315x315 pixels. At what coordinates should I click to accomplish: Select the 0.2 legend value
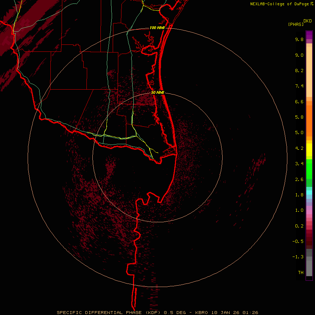(299, 226)
